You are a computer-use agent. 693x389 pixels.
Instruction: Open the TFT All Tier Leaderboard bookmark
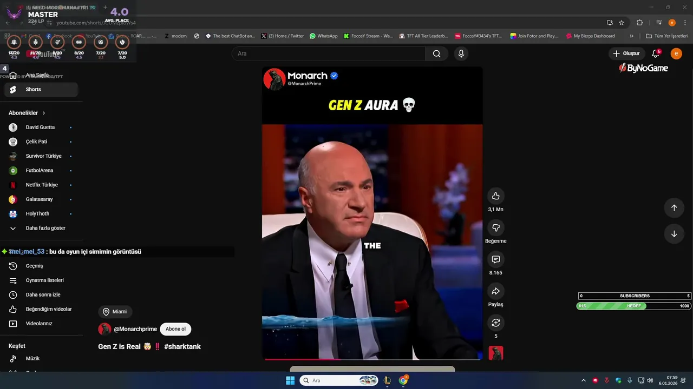[423, 36]
